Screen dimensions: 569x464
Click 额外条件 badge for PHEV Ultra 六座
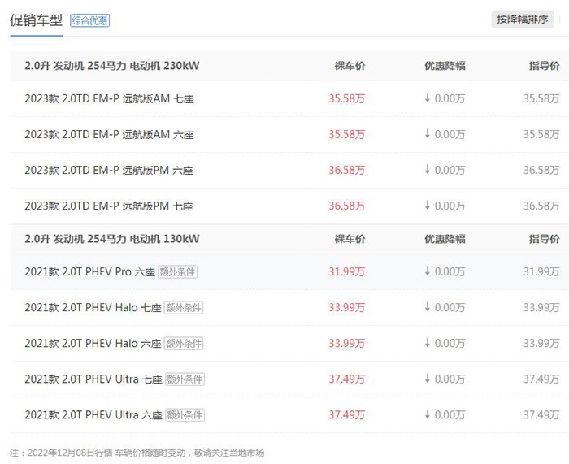click(185, 415)
